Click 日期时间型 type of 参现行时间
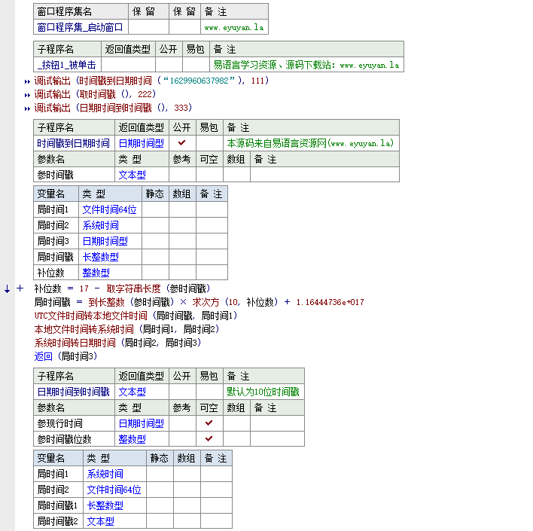 pos(142,423)
